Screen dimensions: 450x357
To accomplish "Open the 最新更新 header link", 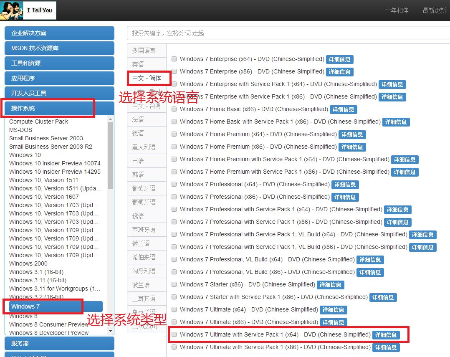I will pyautogui.click(x=434, y=10).
